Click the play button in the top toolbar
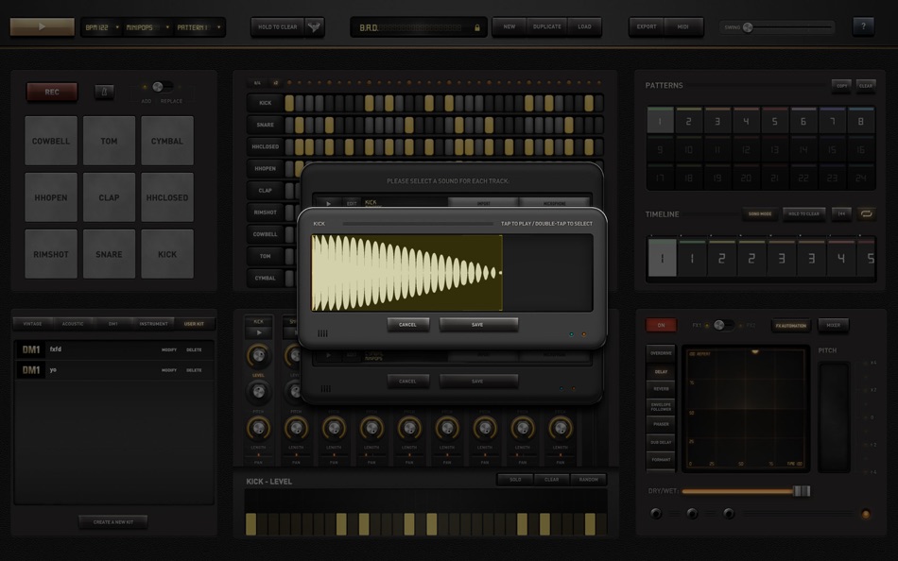The height and width of the screenshot is (561, 898). (x=42, y=26)
